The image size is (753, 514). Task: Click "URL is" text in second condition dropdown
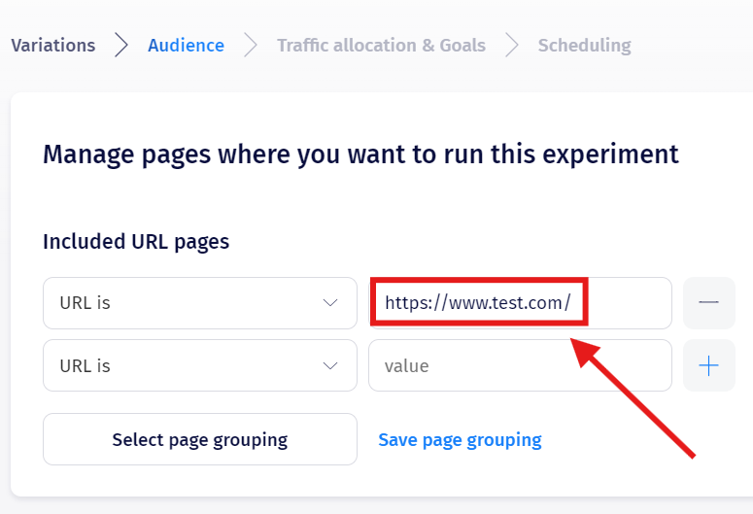pyautogui.click(x=86, y=366)
